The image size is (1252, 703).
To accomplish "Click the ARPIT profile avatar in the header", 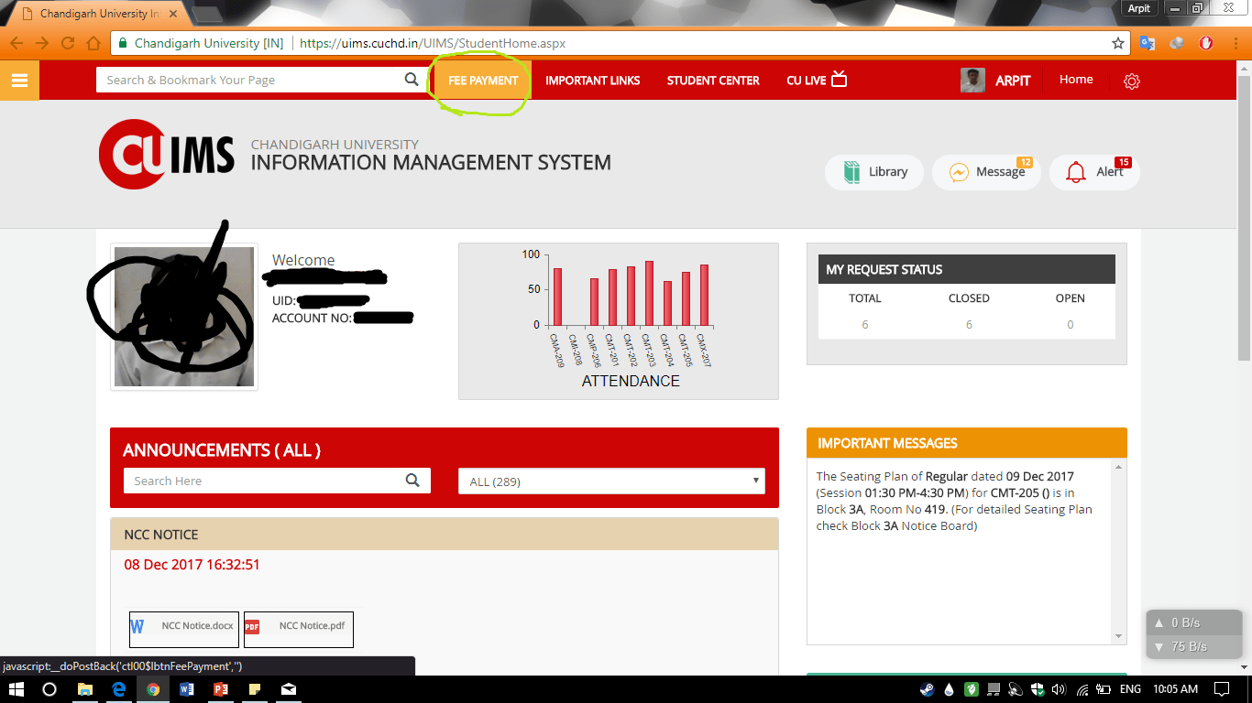I will (972, 80).
